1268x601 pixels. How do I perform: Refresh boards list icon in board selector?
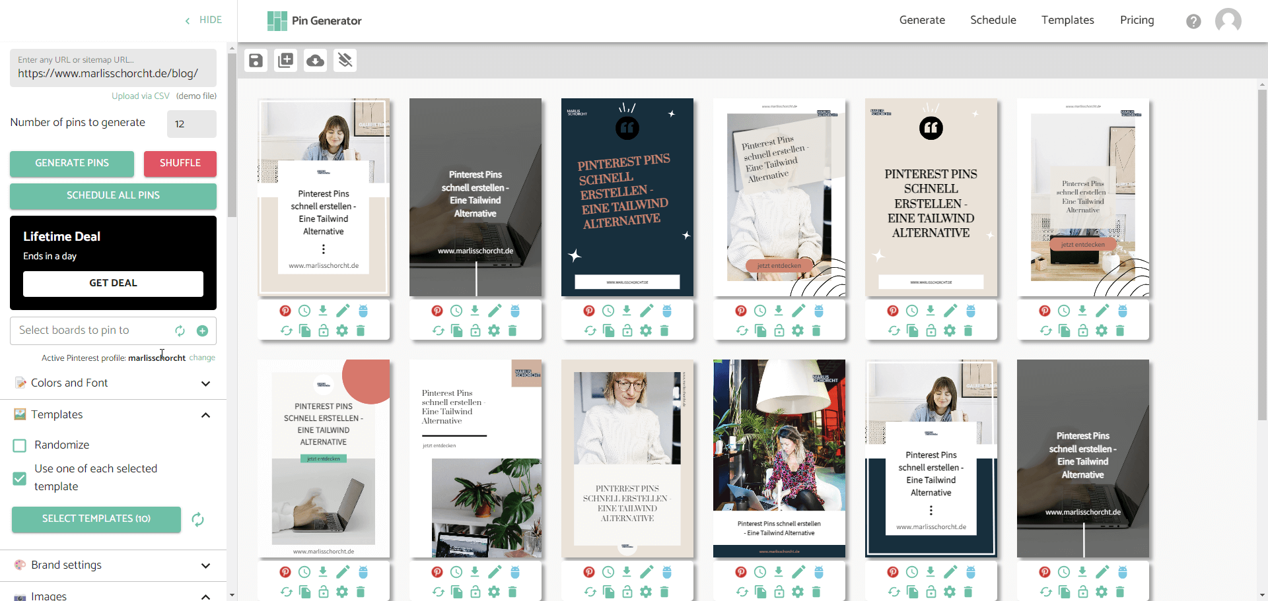[180, 331]
